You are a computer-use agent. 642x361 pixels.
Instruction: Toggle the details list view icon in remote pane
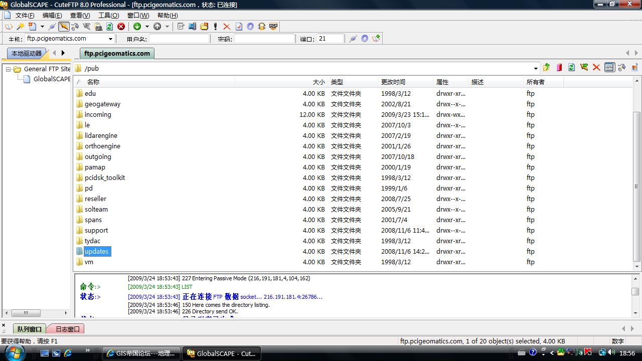609,67
